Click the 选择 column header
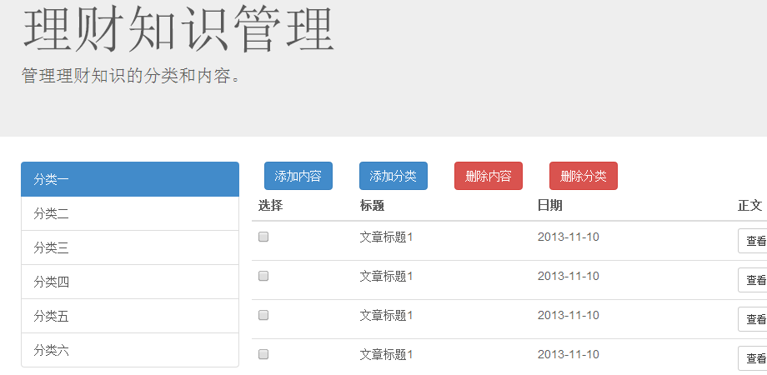This screenshot has height=375, width=767. [x=270, y=206]
